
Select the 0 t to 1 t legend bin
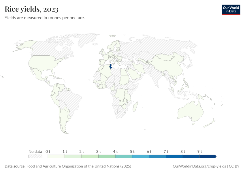click(x=56, y=157)
